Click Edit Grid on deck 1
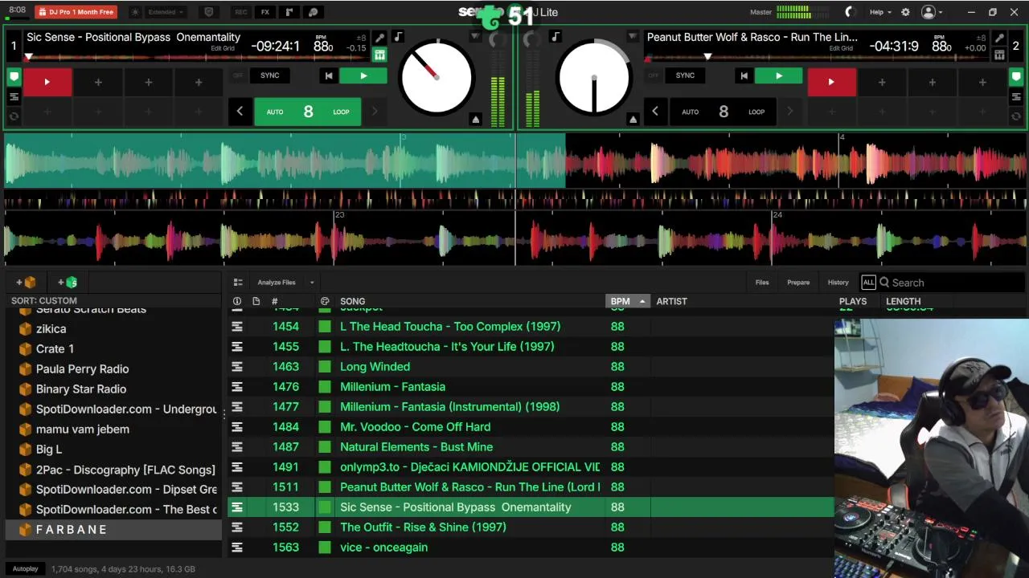 pos(223,48)
